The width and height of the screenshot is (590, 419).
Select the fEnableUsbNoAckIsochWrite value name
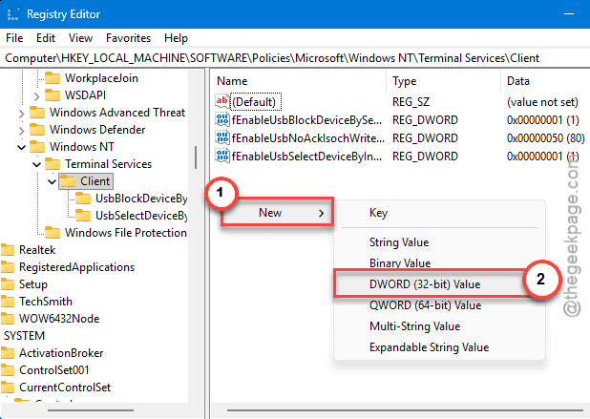click(x=307, y=138)
